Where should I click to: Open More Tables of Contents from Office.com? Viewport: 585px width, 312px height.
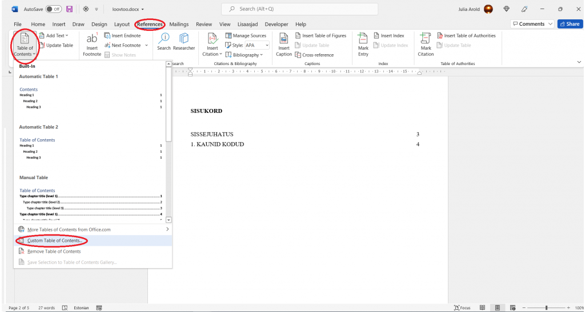[x=93, y=229]
